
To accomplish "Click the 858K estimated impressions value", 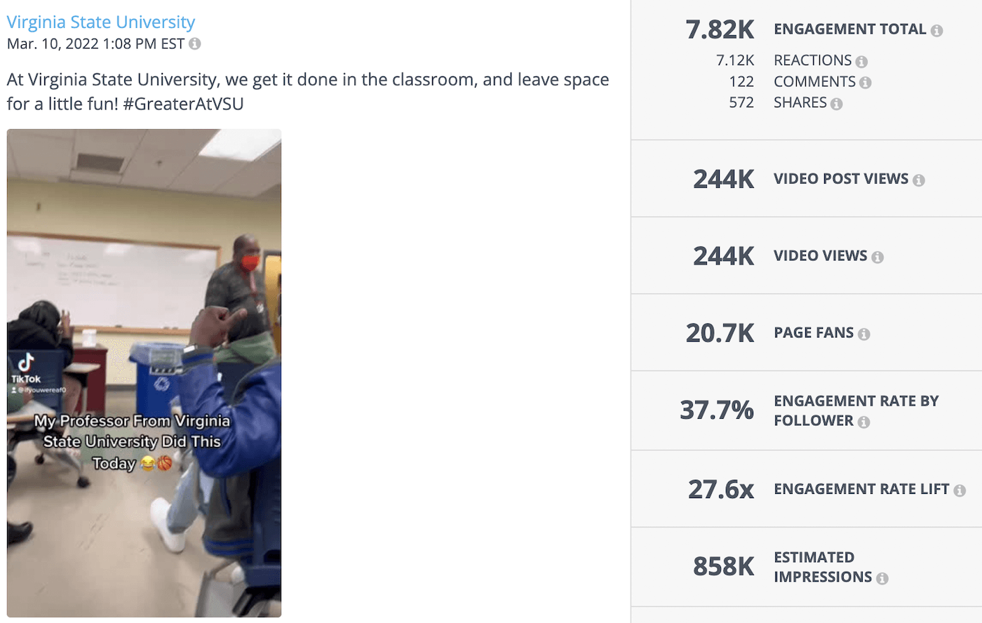I will [x=723, y=566].
